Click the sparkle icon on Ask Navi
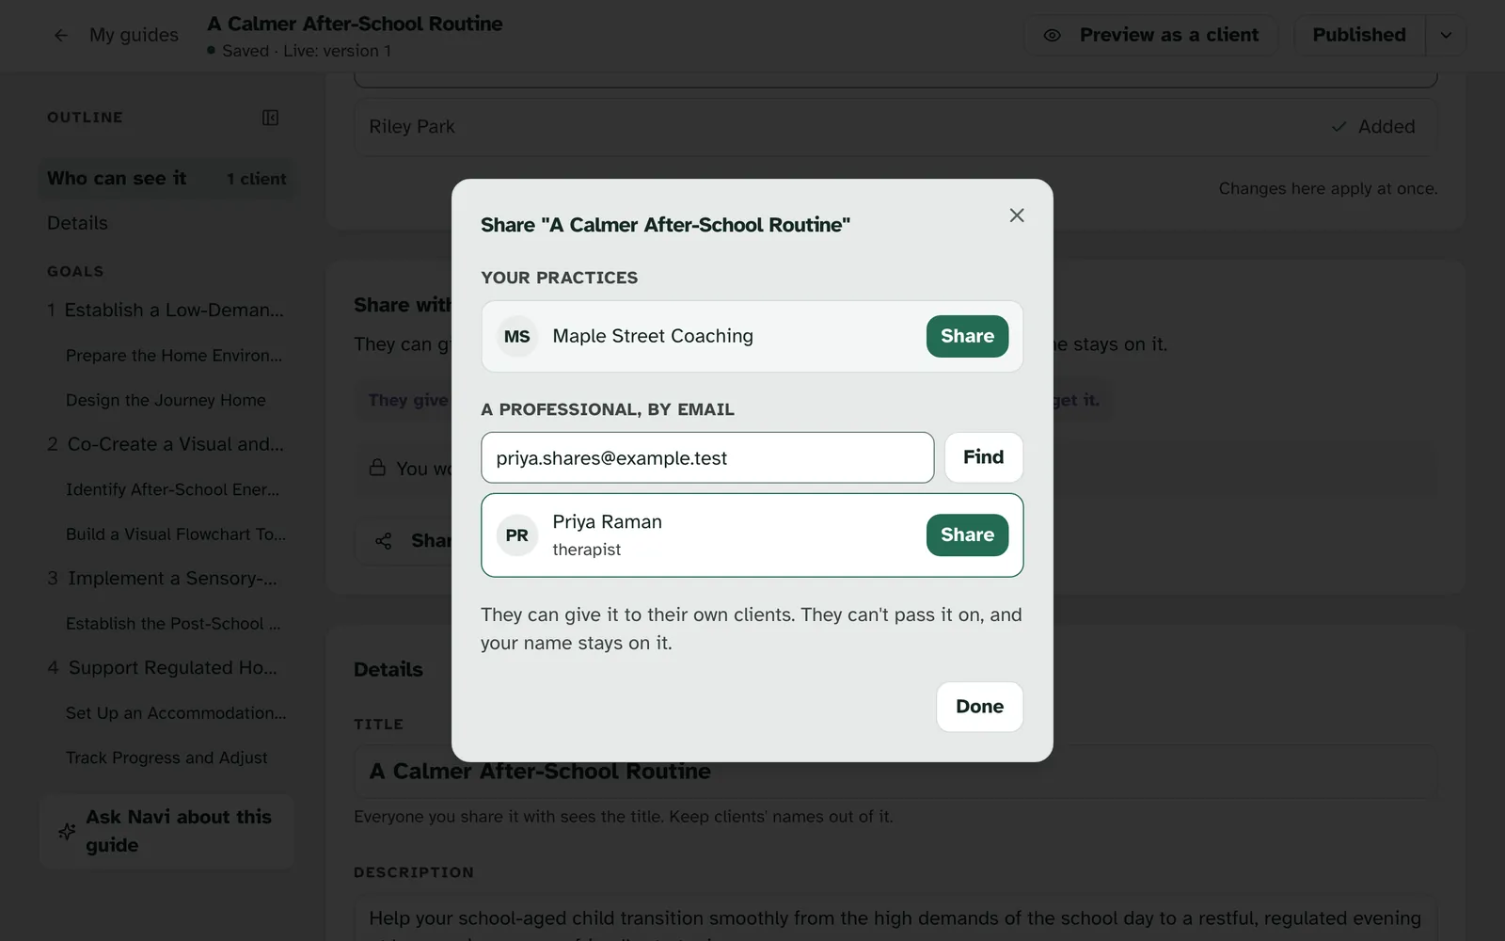1505x941 pixels. (x=67, y=831)
